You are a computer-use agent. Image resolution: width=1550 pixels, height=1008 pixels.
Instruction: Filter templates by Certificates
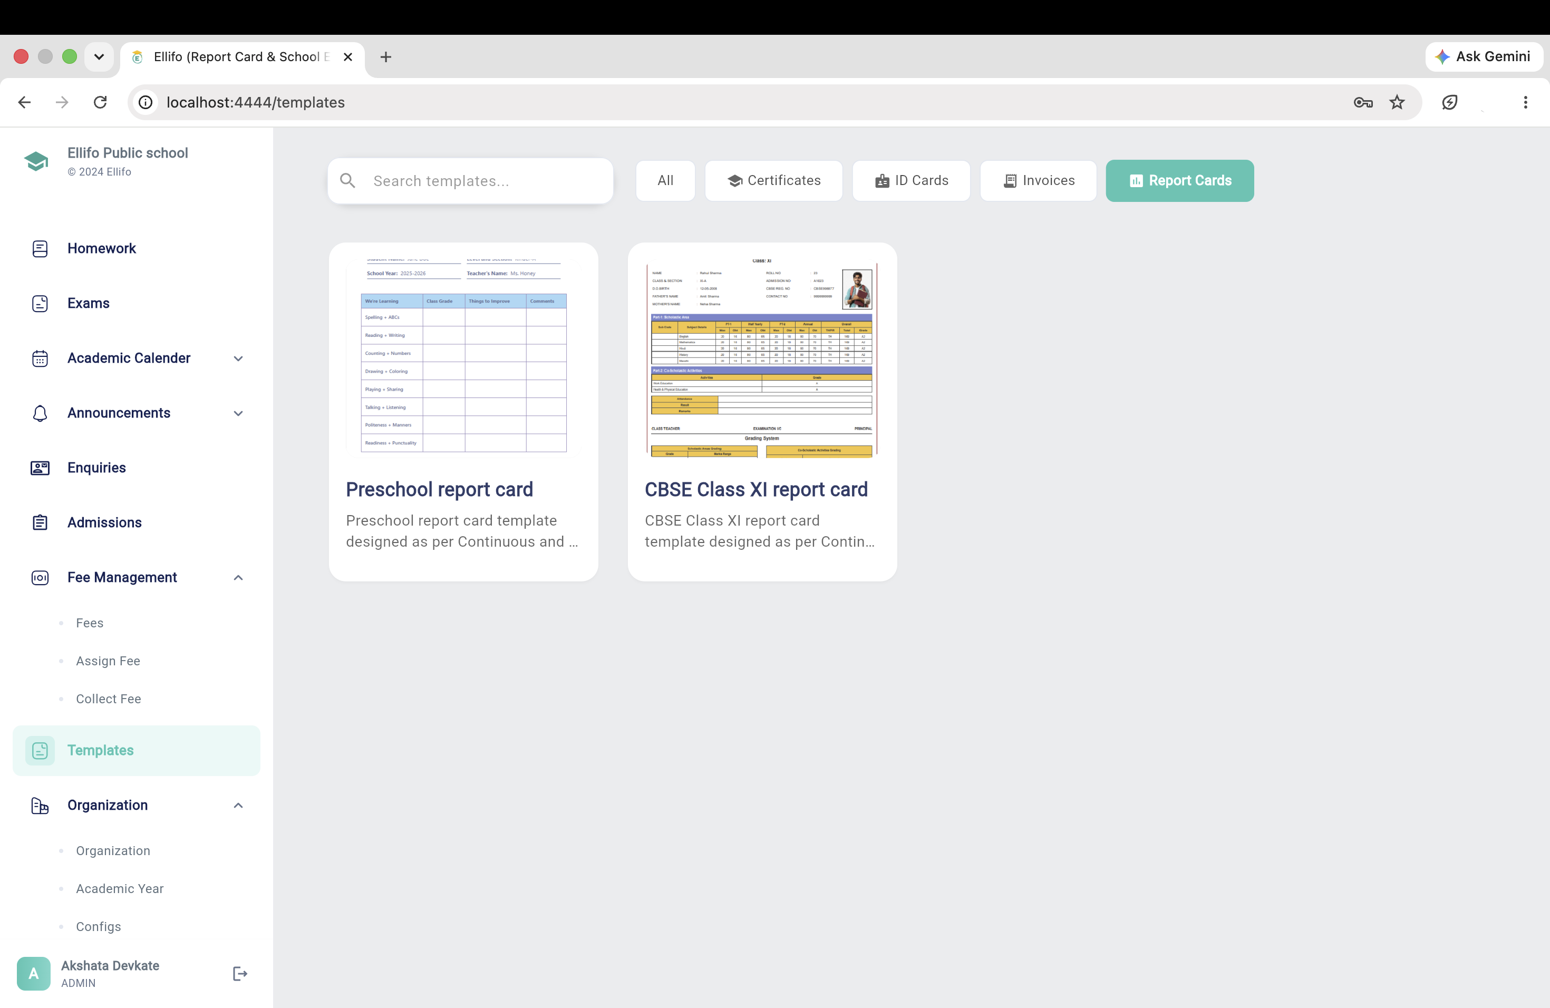coord(774,180)
